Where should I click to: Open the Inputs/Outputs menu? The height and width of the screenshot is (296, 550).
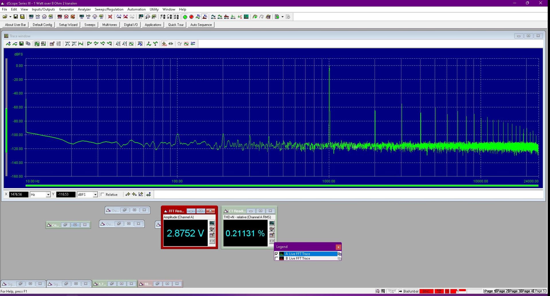click(x=43, y=9)
